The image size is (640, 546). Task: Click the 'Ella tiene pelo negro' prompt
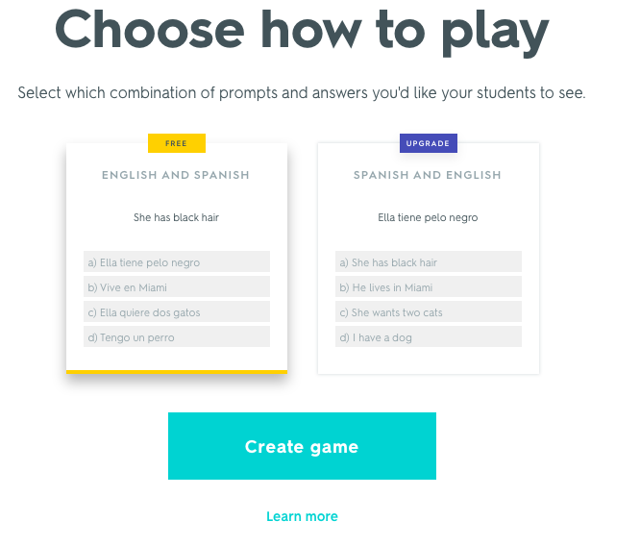[x=428, y=218]
